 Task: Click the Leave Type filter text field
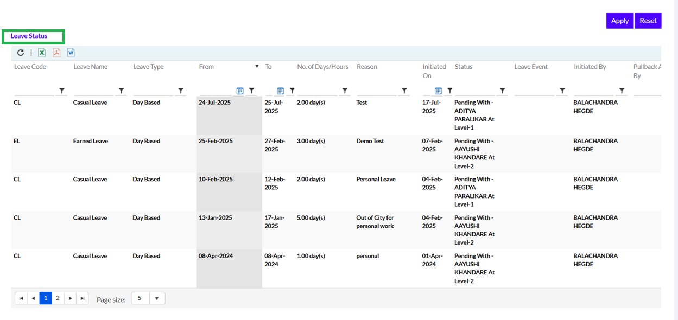click(x=153, y=91)
